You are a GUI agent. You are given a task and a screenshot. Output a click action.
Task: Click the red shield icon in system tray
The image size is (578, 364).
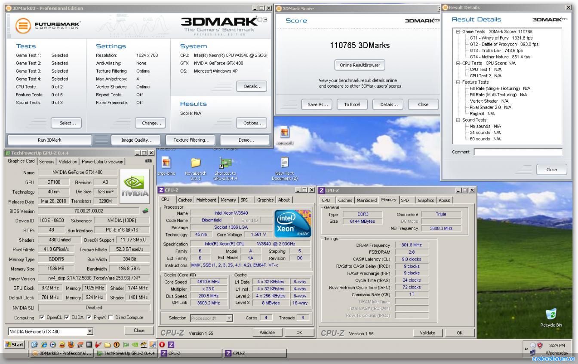pyautogui.click(x=540, y=345)
